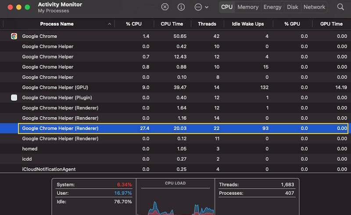Screen dimensions: 351x215
Task: Sort by the GPU Time column header
Action: point(331,24)
